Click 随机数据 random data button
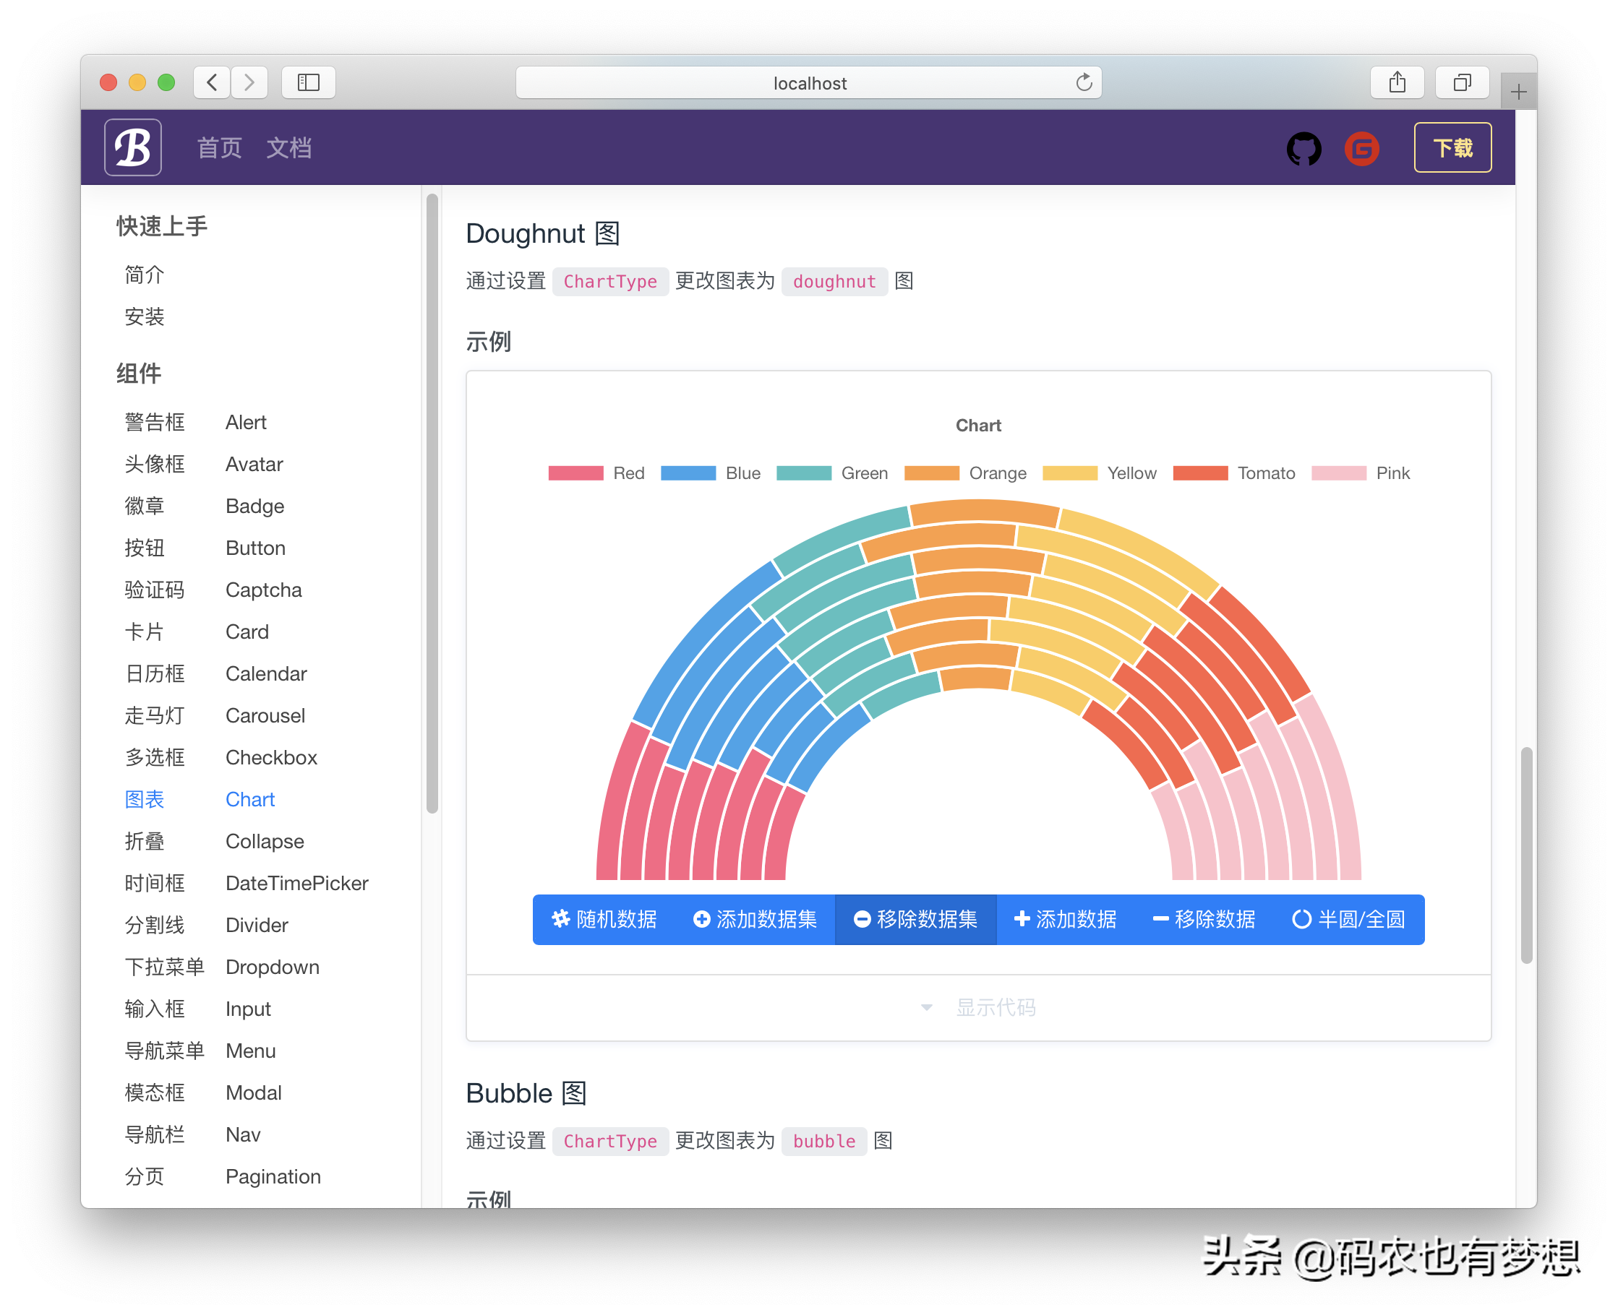The height and width of the screenshot is (1315, 1618). click(604, 919)
